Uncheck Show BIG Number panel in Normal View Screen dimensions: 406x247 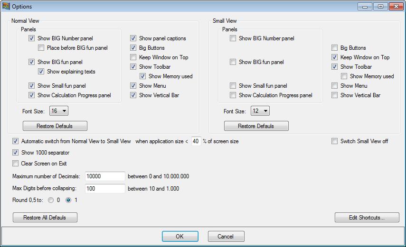(32, 38)
